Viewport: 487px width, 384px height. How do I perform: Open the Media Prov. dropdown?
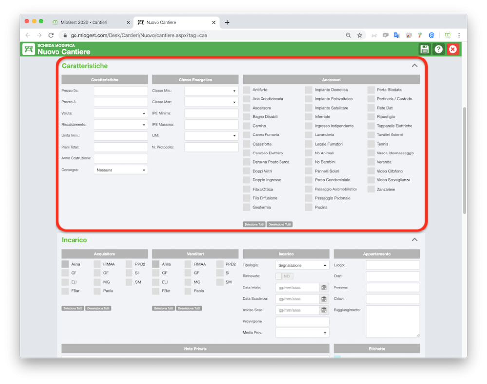[x=302, y=333]
